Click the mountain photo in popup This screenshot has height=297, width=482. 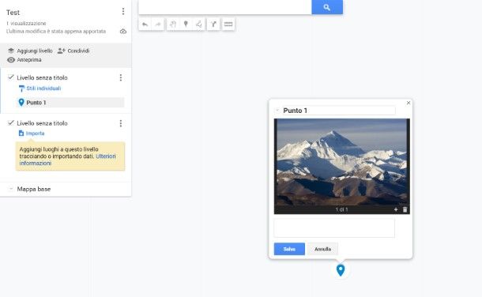tap(342, 162)
